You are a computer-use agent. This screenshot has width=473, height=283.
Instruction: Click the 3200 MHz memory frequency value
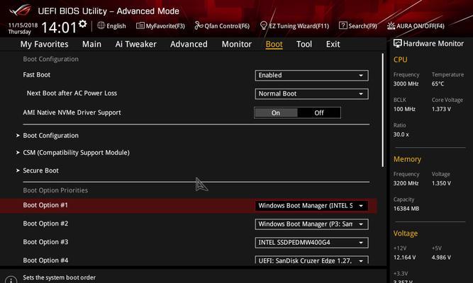click(406, 183)
